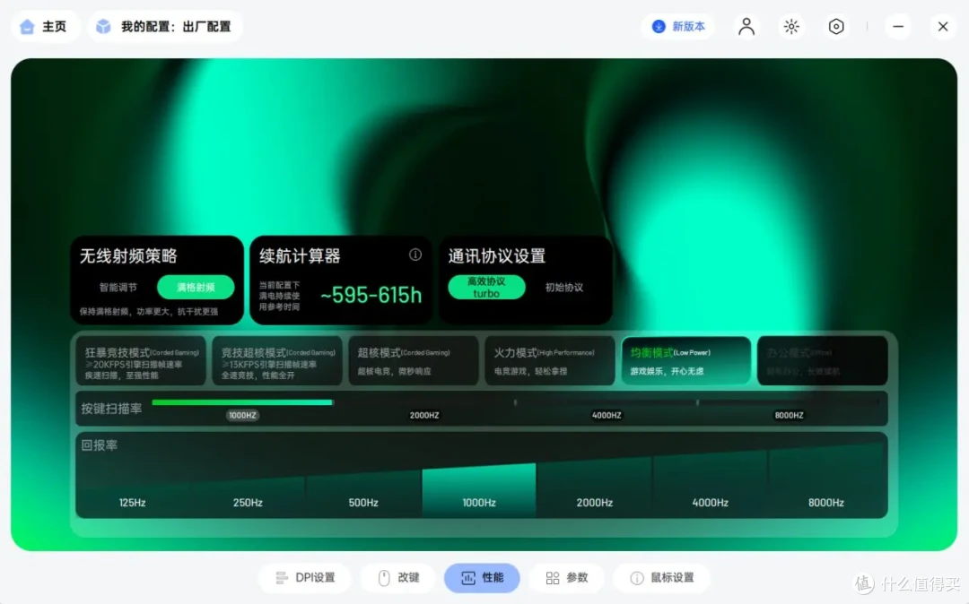
Task: Download the 新版本 update
Action: [678, 27]
